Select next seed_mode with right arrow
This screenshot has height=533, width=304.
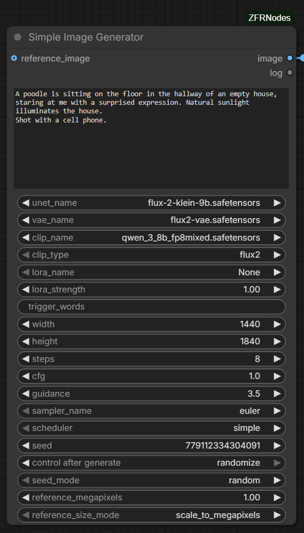point(277,480)
